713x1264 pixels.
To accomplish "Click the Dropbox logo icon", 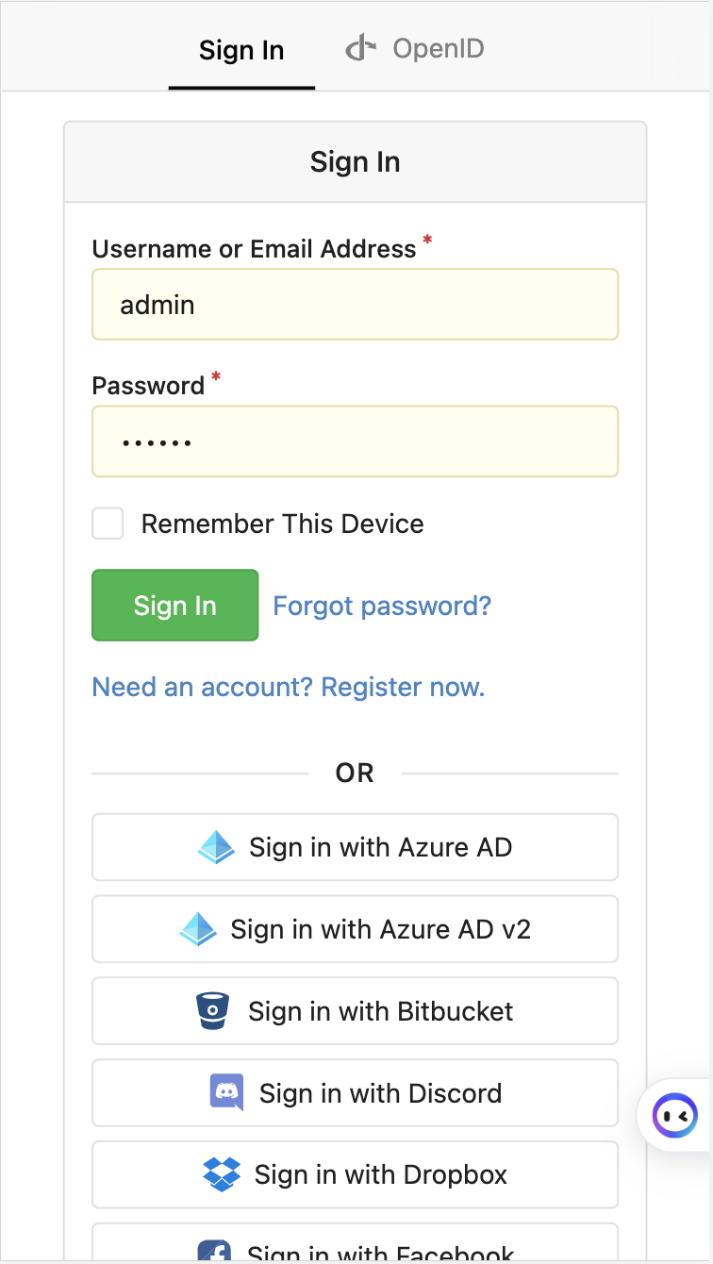I will tap(222, 1175).
